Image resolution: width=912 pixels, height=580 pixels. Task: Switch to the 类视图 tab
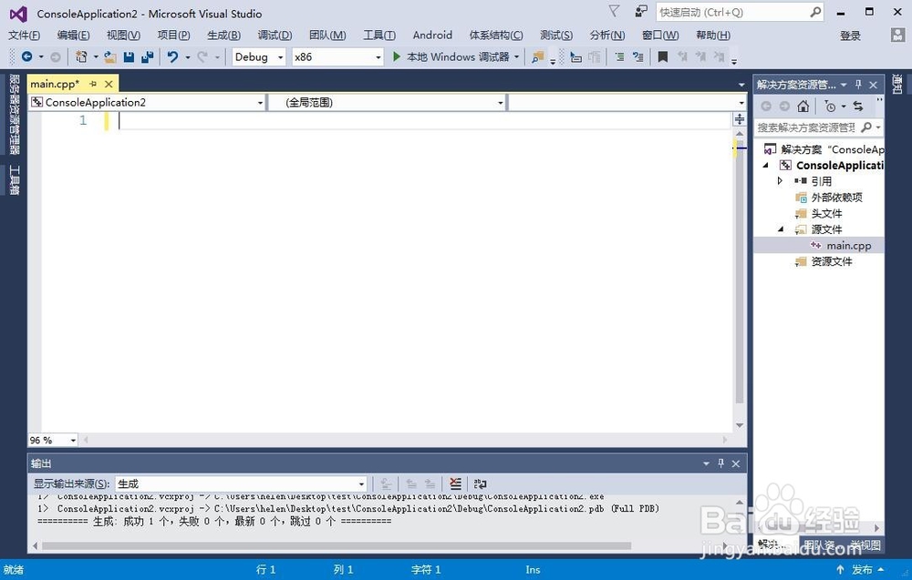point(865,544)
